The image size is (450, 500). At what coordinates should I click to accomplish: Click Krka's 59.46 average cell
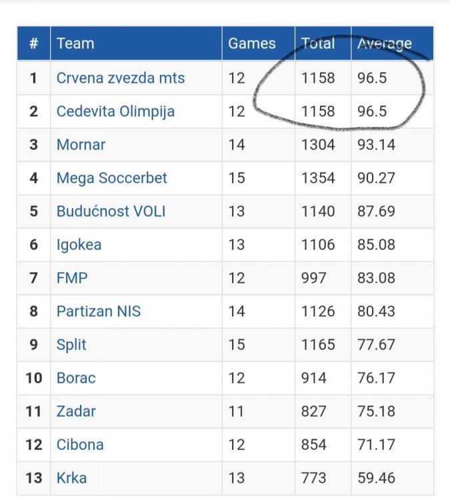point(376,478)
